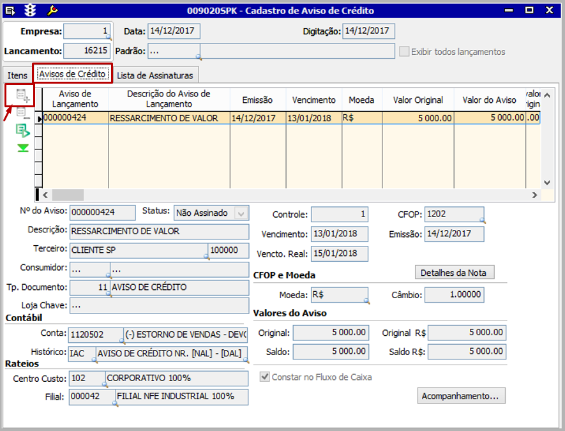Click the green document arrow icon
Screen dimensions: 565x431
pos(22,131)
